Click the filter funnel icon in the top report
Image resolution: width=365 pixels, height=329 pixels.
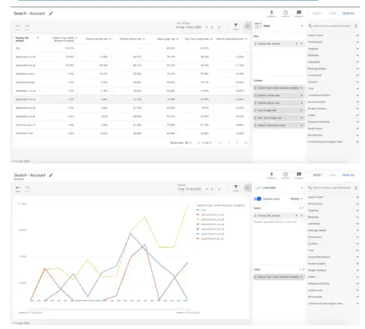(236, 26)
